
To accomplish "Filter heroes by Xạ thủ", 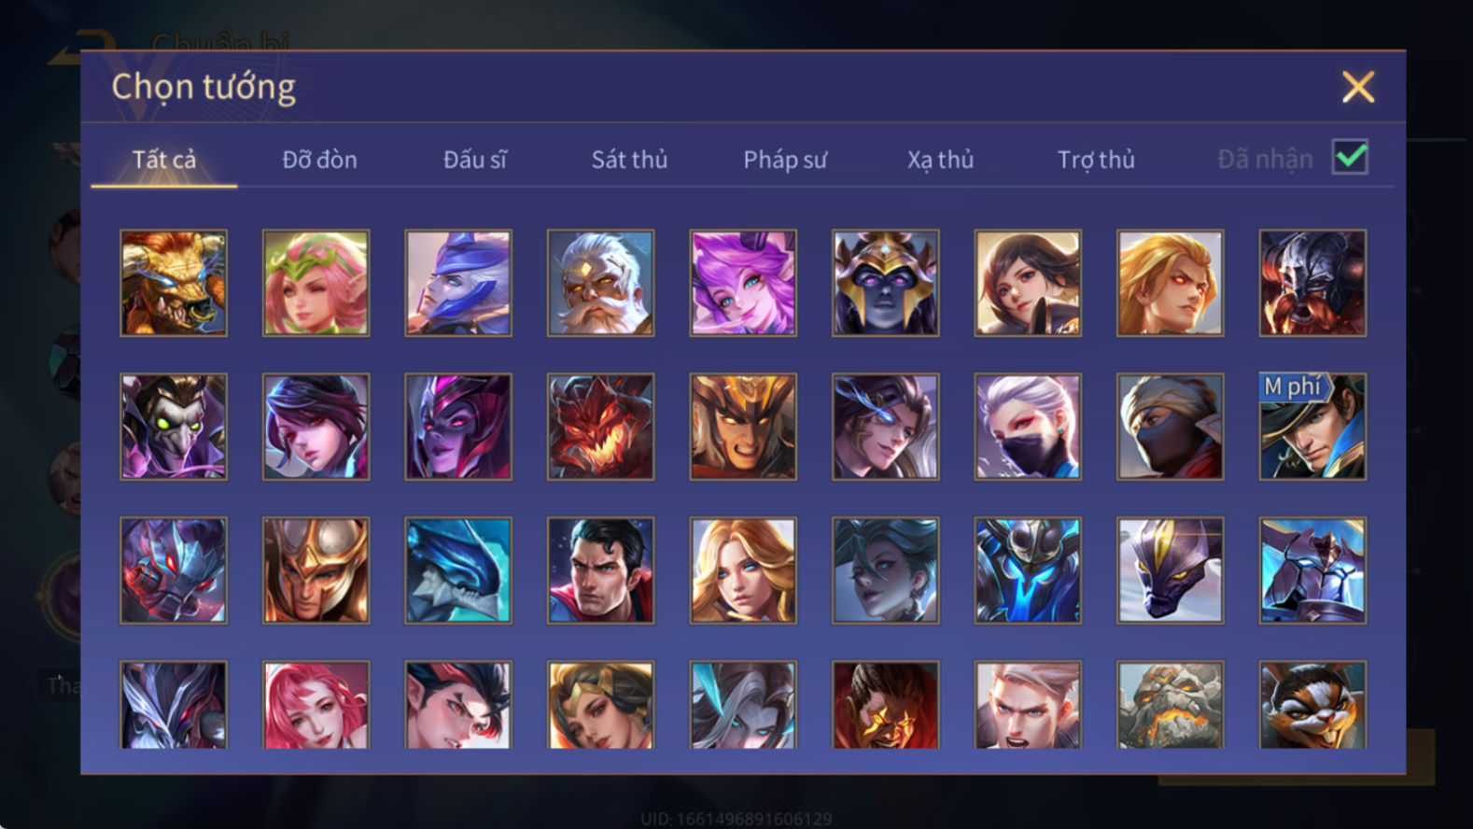I will click(x=940, y=160).
